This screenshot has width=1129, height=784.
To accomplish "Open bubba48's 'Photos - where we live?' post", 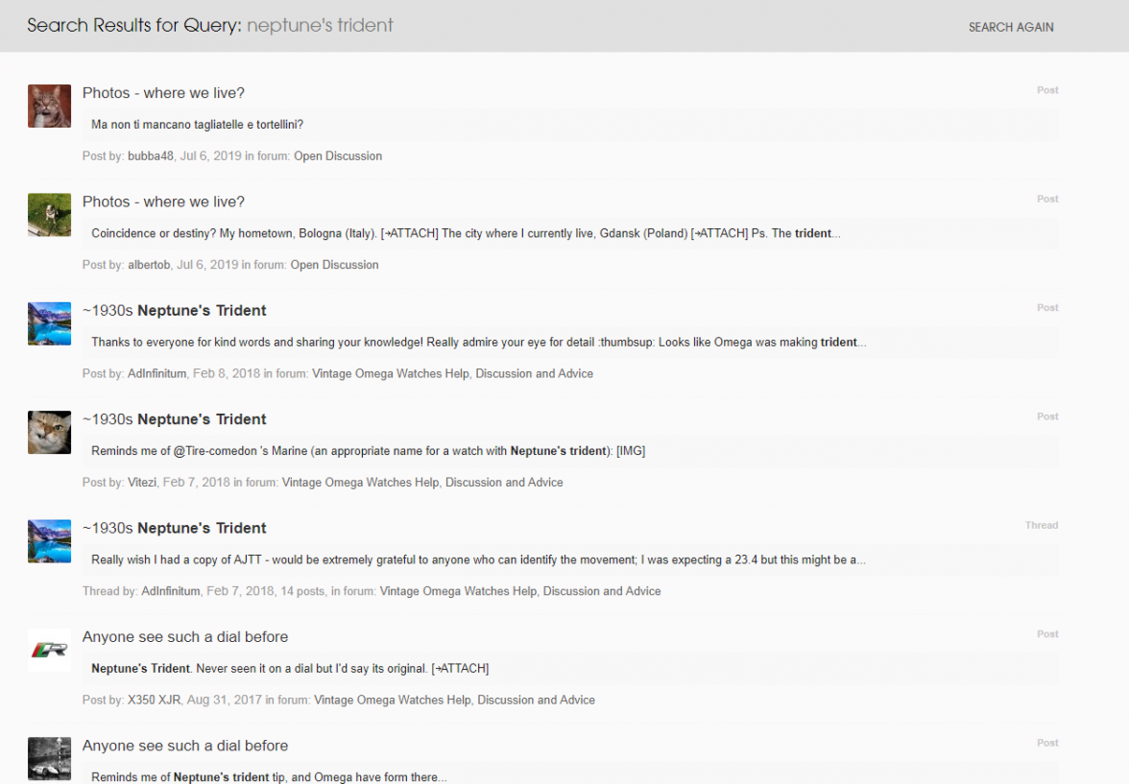I will pos(163,93).
